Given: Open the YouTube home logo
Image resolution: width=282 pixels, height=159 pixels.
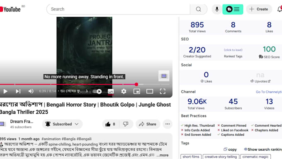Looking at the screenshot, I should [x=10, y=9].
